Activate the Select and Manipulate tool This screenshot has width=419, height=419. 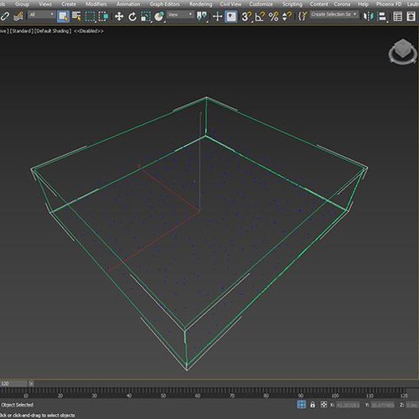pos(217,17)
